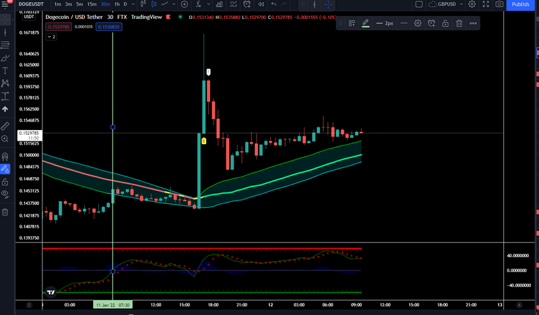This screenshot has height=315, width=539.
Task: Switch to the 15m timeframe
Action: [92, 4]
